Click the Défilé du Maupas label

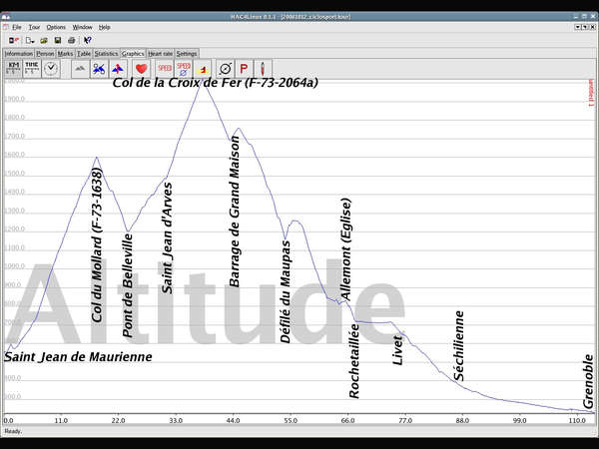pyautogui.click(x=286, y=292)
